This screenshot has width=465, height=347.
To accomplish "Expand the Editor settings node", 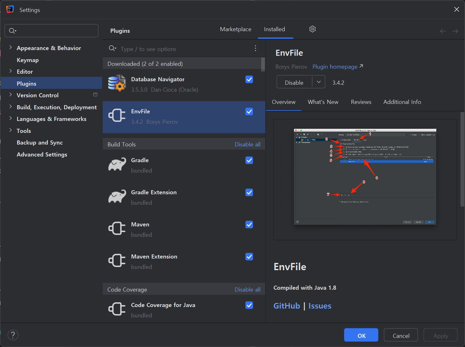I will 10,71.
